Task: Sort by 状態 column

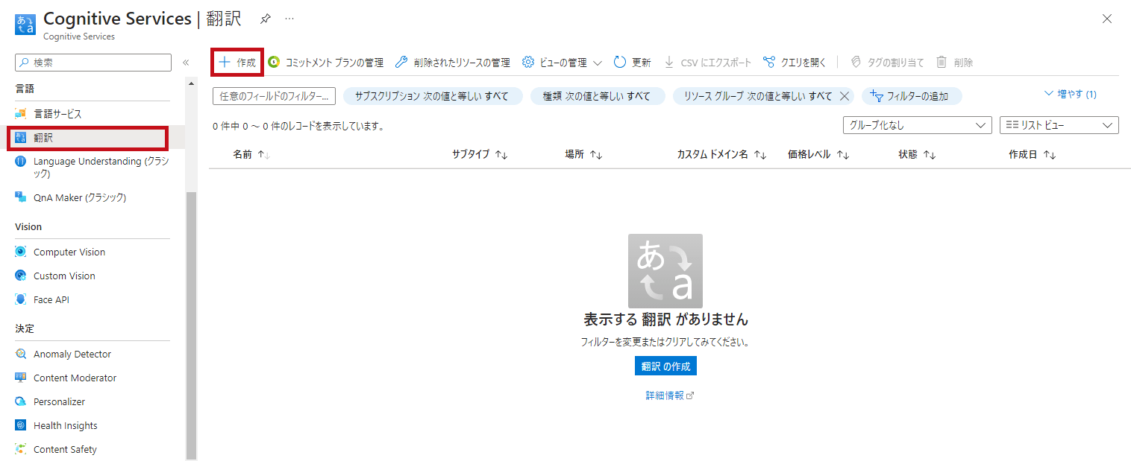Action: 917,154
